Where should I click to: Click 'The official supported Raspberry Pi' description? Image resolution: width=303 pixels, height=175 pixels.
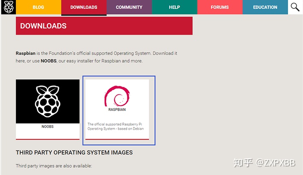click(x=115, y=126)
